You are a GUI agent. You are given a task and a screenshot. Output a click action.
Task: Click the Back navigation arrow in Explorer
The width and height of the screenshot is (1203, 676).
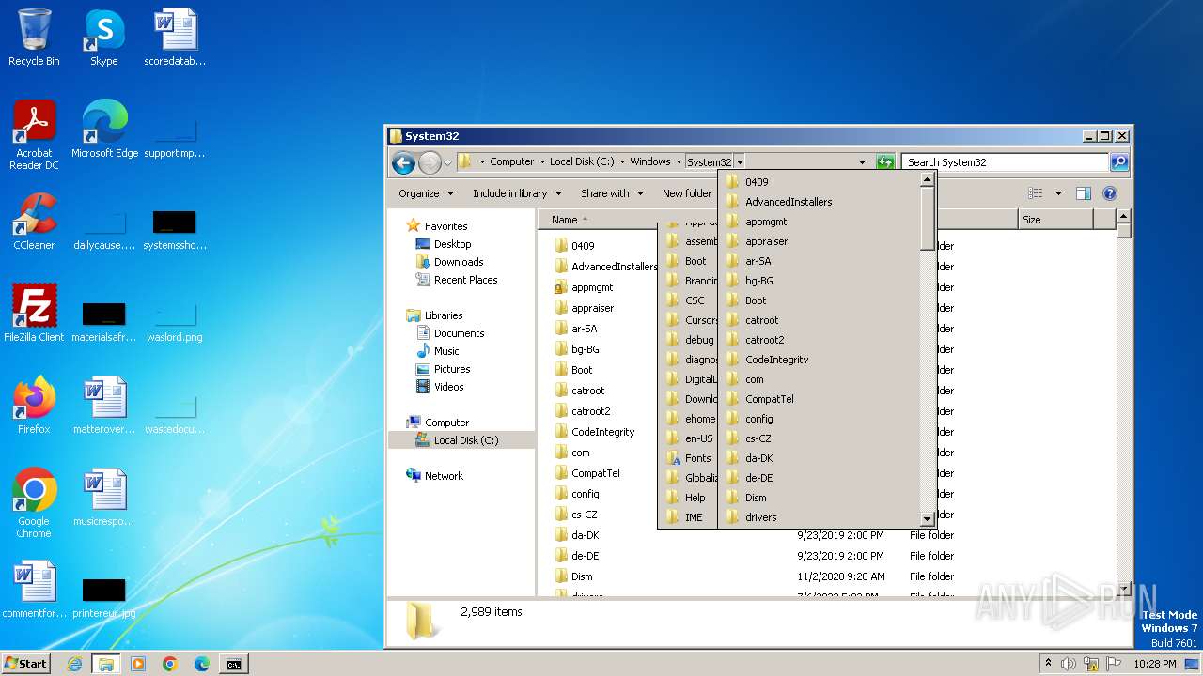403,162
